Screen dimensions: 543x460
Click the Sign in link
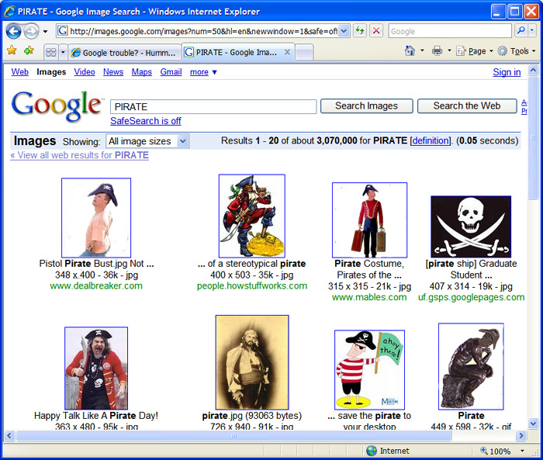[x=507, y=72]
